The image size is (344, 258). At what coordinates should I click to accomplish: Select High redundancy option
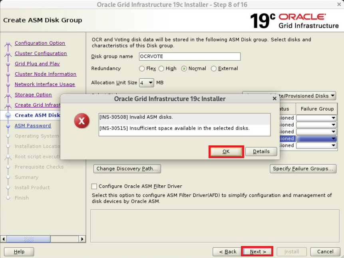coord(161,69)
